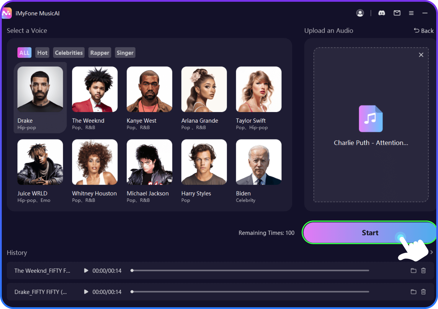Open the mail feedback icon
The image size is (438, 309).
pos(397,13)
